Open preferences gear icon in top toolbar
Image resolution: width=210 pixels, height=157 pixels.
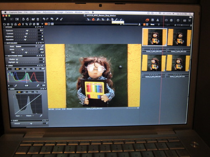pos(178,21)
